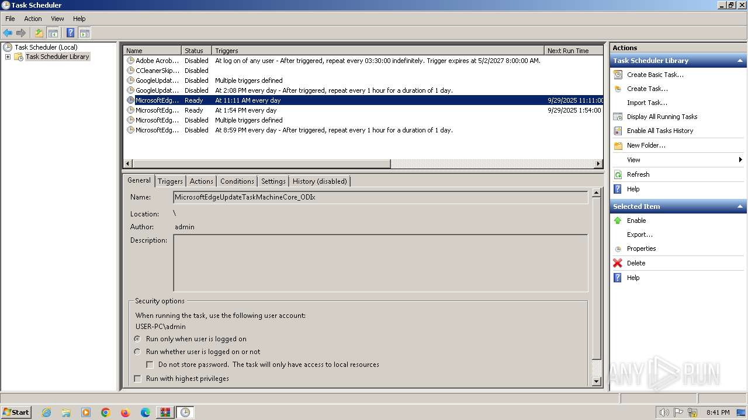
Task: Toggle the Show/Hide Console Tree icon
Action: 53,33
